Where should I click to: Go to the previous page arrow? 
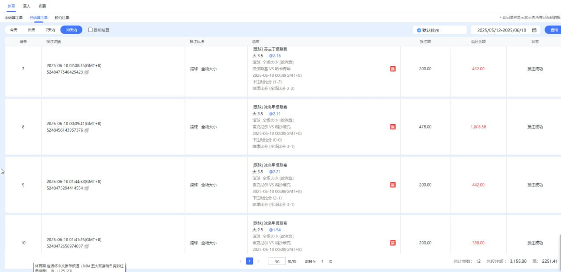click(241, 261)
